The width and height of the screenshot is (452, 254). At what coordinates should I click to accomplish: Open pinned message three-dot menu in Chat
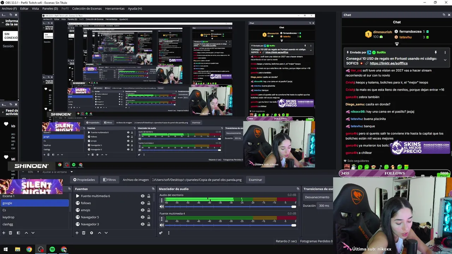(x=445, y=52)
